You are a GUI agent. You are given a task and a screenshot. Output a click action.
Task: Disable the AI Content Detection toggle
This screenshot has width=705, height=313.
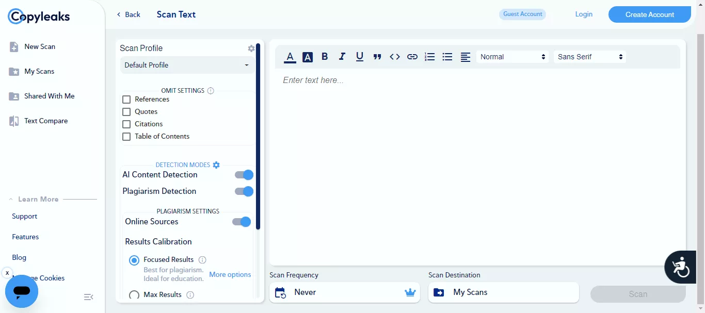(x=244, y=175)
